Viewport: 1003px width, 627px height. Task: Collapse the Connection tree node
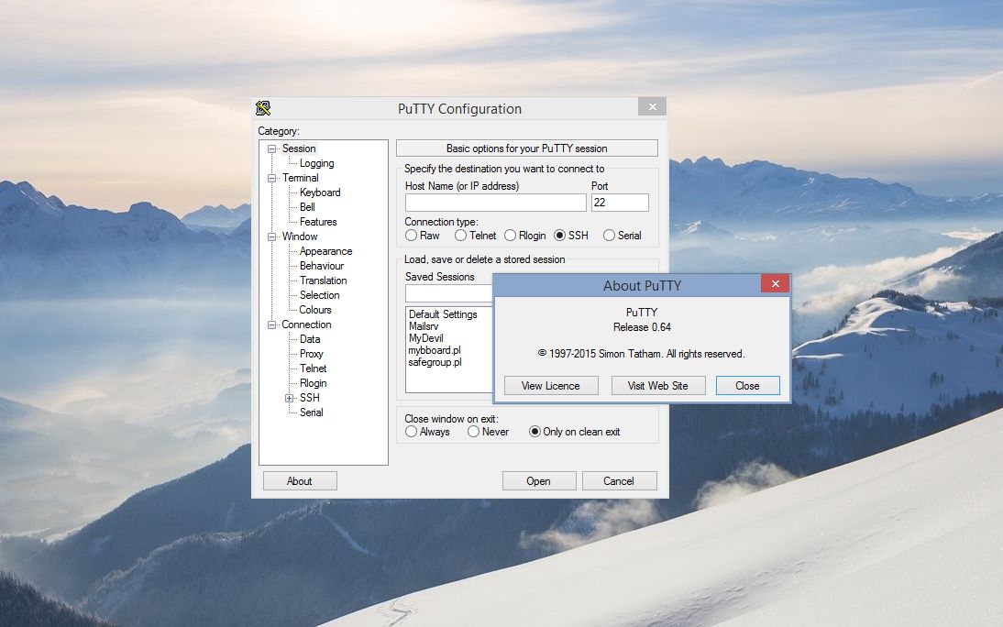pyautogui.click(x=272, y=325)
